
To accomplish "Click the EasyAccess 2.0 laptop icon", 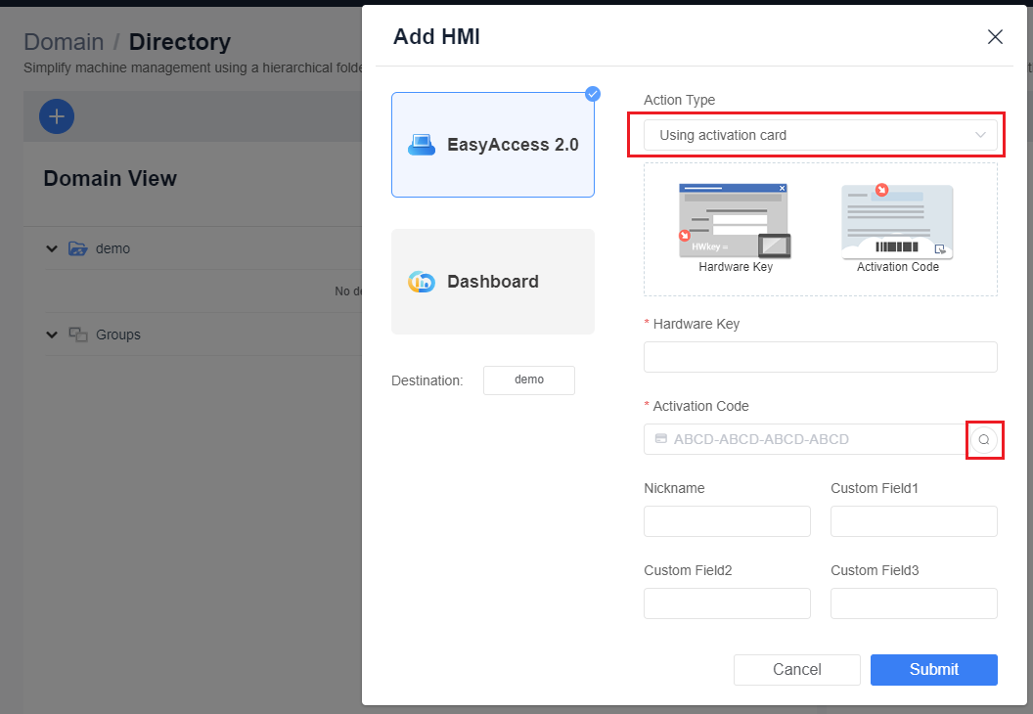I will point(421,145).
